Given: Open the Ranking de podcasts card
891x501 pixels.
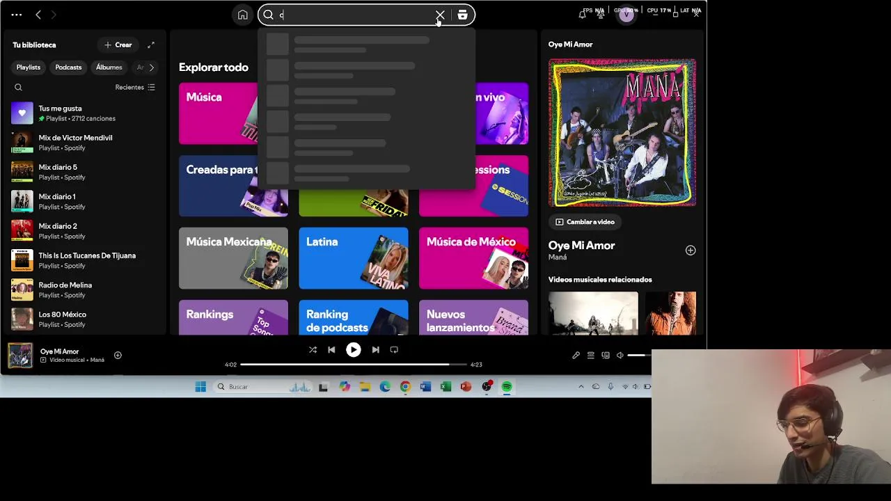Looking at the screenshot, I should coord(354,317).
